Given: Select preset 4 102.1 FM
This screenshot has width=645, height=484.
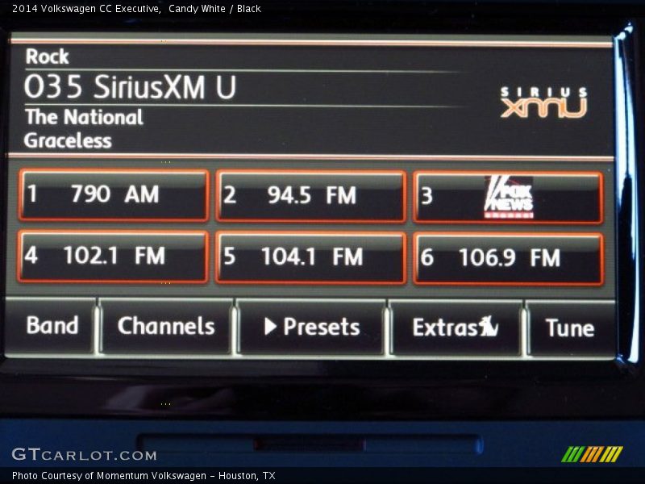Looking at the screenshot, I should 113,257.
